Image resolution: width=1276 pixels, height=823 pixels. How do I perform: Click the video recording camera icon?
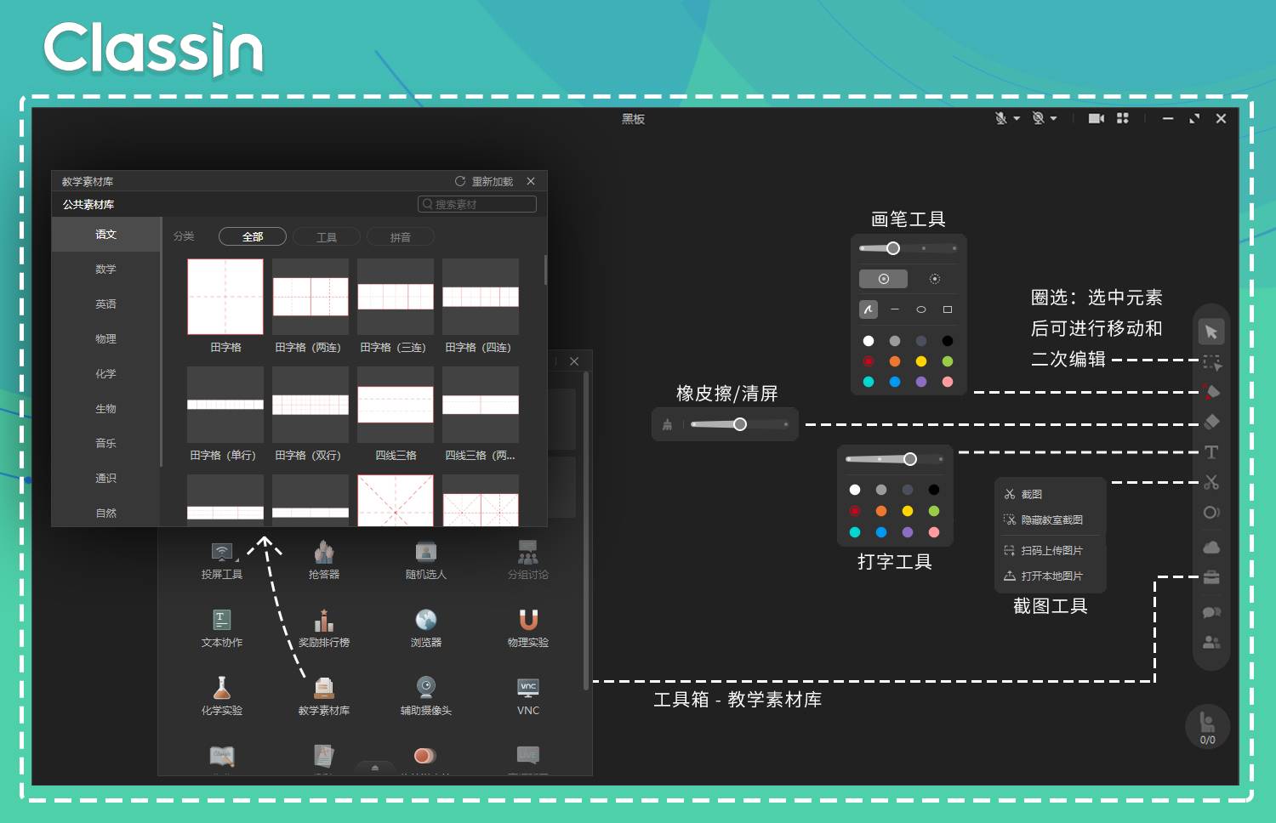(x=1097, y=118)
